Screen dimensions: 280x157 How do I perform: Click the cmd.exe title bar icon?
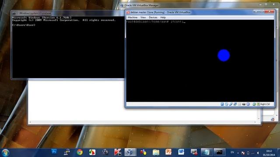coord(14,13)
